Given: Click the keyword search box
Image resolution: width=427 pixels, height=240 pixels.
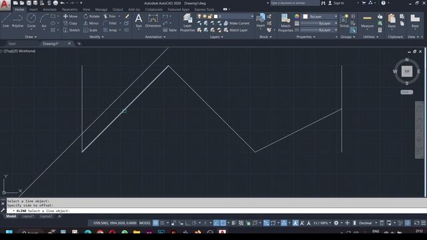Looking at the screenshot, I should point(295,3).
